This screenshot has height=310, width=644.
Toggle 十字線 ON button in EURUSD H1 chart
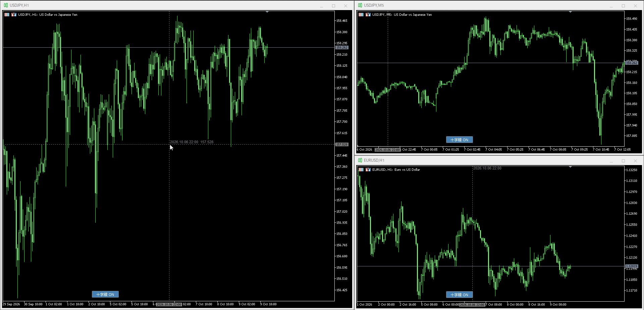[460, 295]
